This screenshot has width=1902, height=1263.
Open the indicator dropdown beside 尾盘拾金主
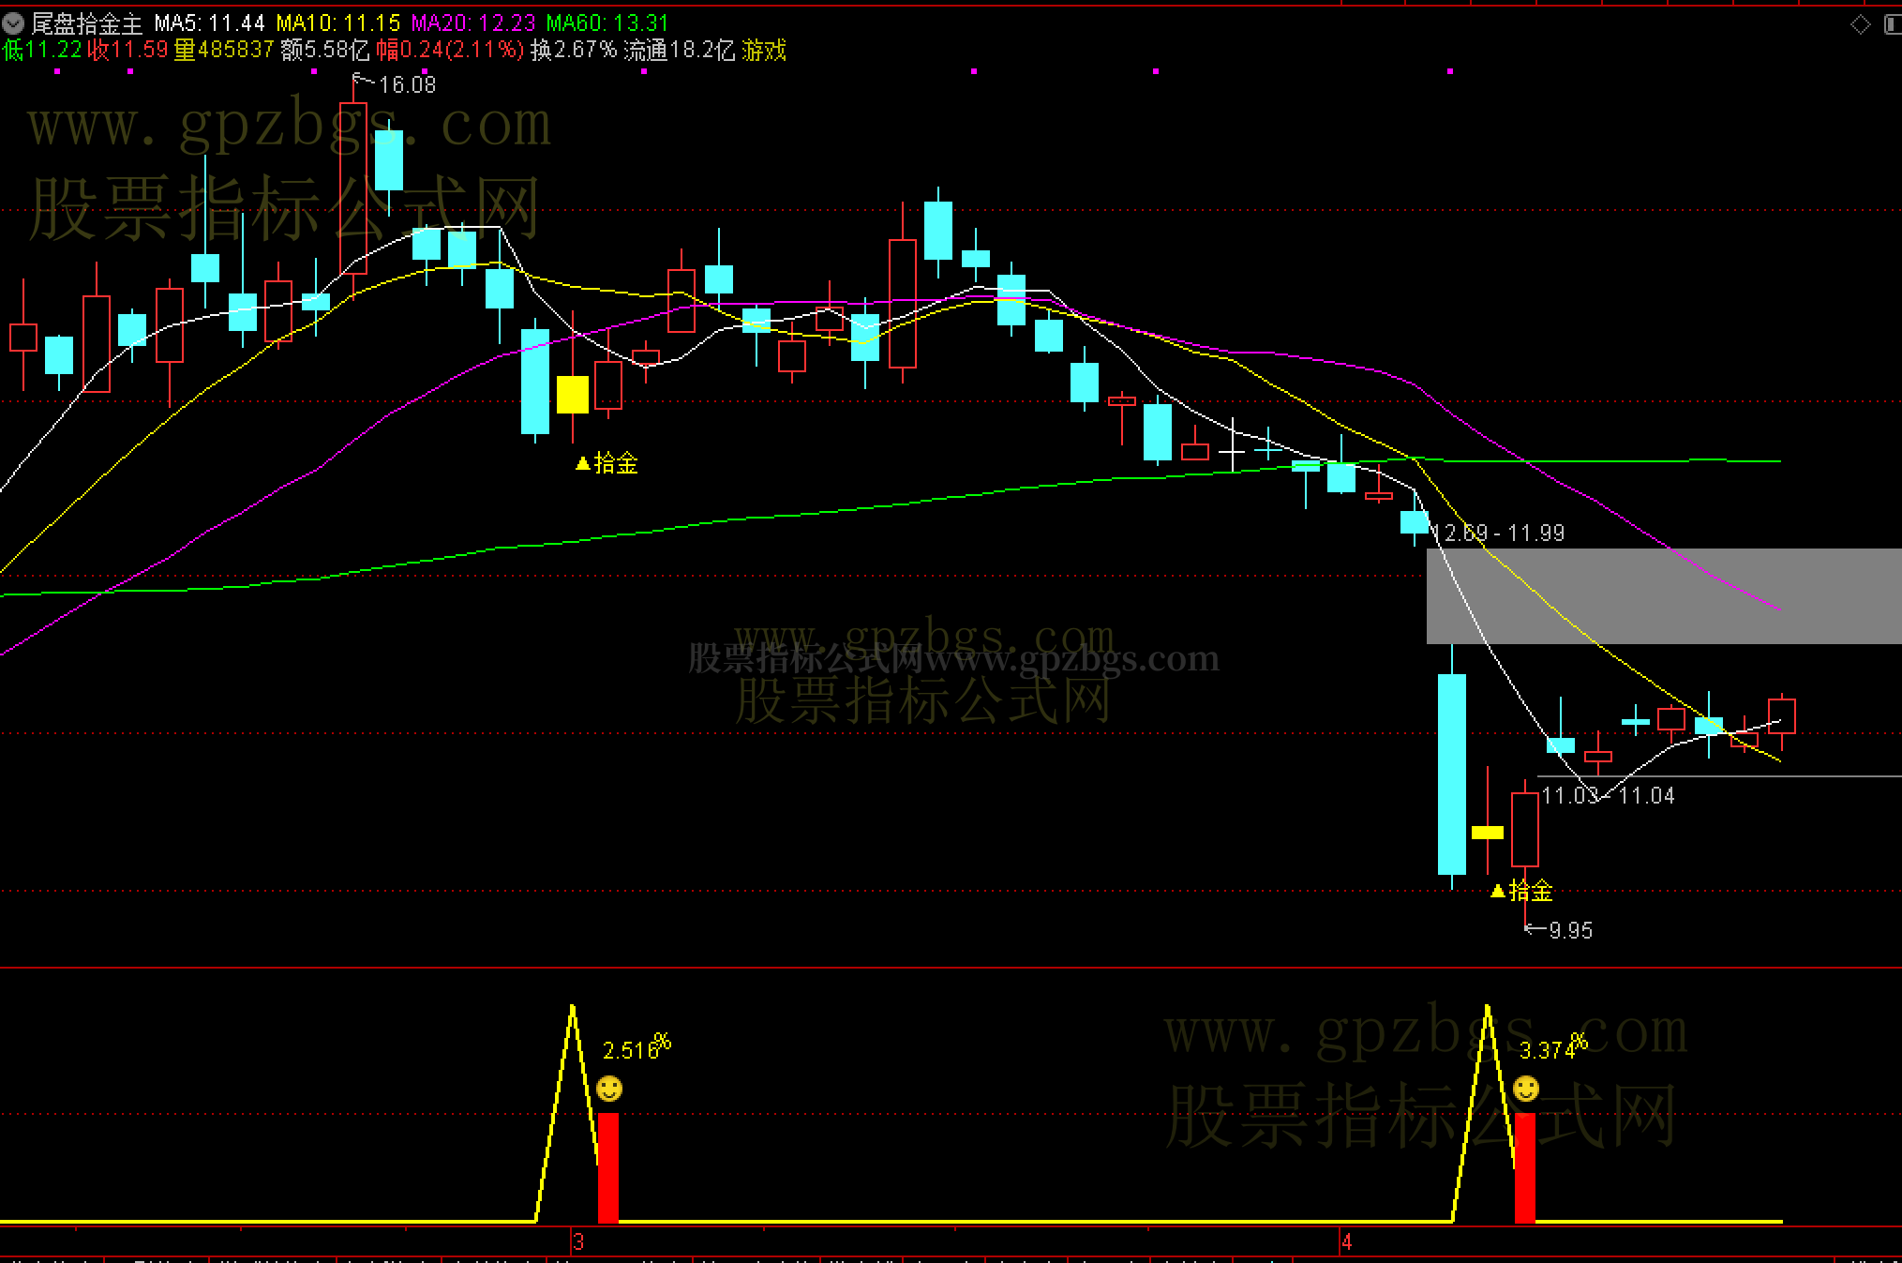coord(13,23)
